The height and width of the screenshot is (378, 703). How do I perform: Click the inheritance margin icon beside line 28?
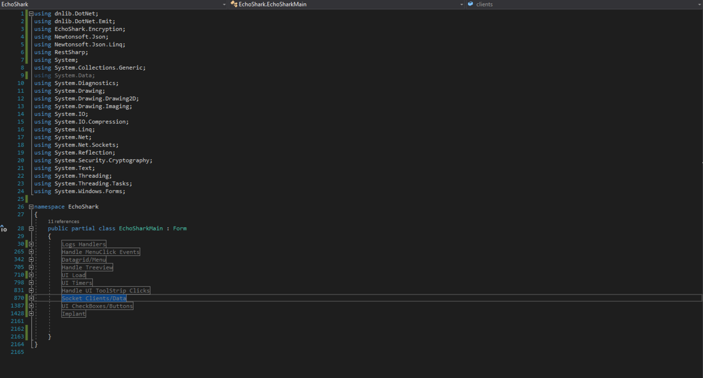click(x=4, y=228)
